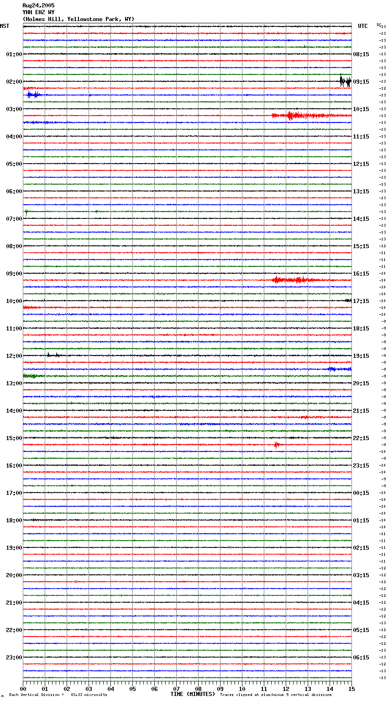
Task: Select the 07:00 MST row label
Action: tap(14, 219)
